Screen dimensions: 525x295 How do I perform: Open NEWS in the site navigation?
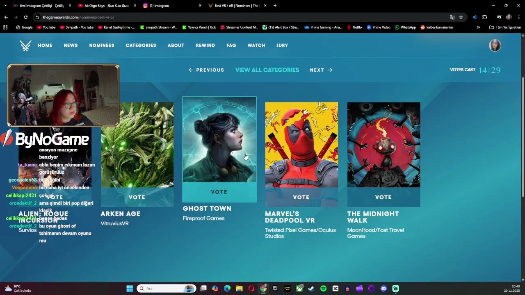pyautogui.click(x=71, y=45)
